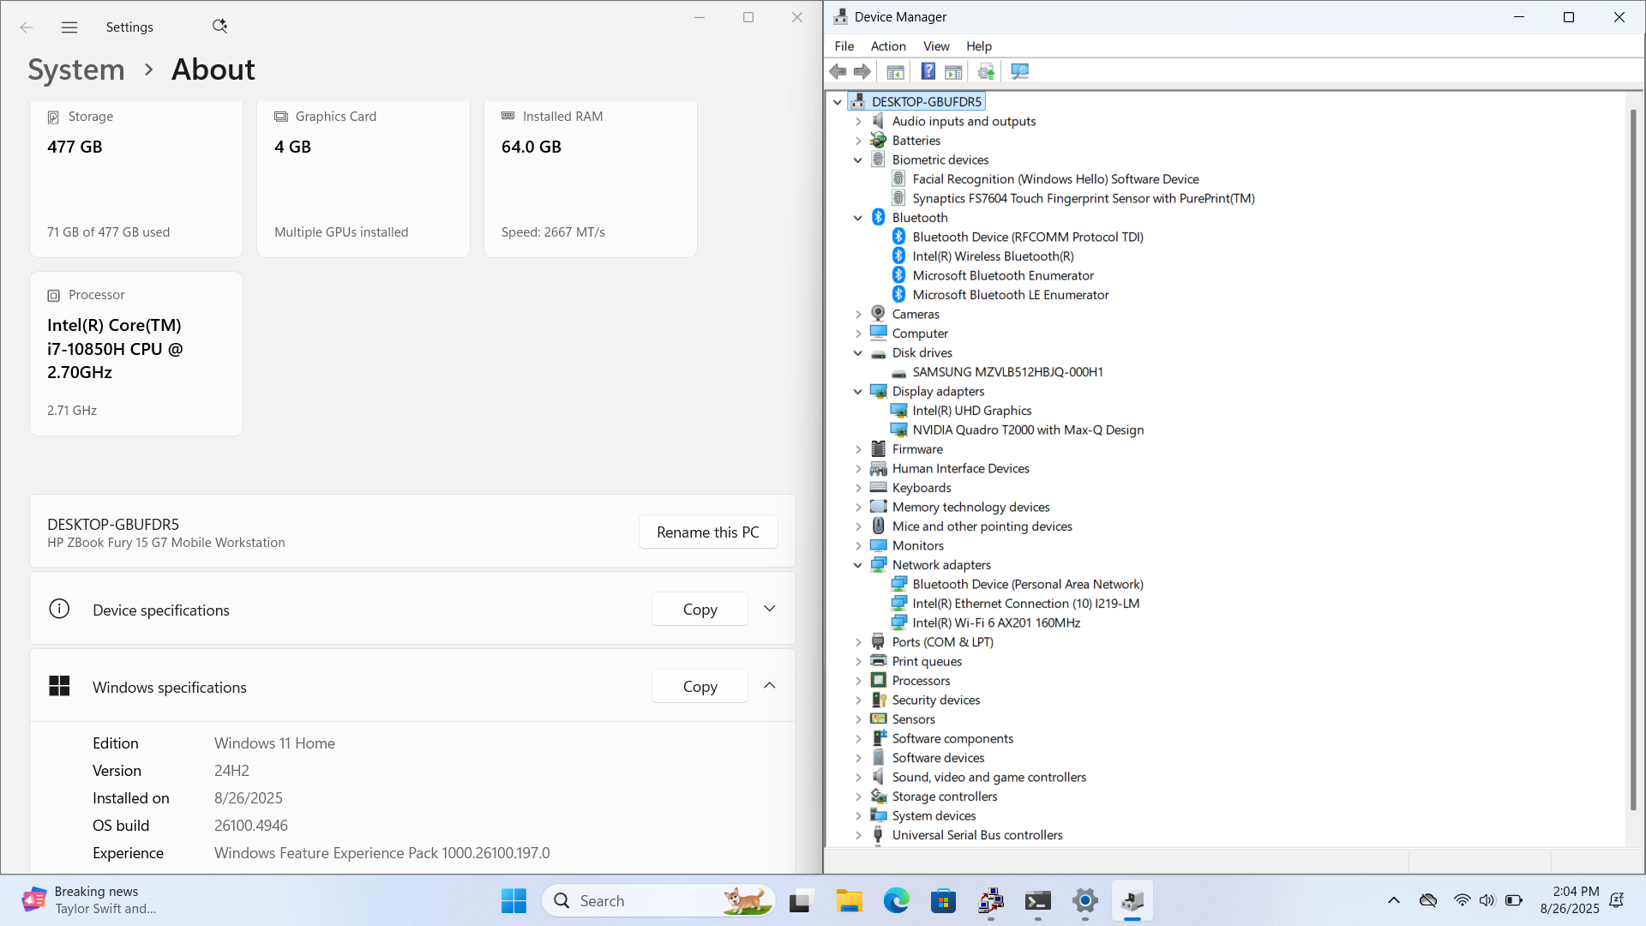Click the Windows Start button on taskbar
This screenshot has width=1646, height=926.
pos(514,900)
